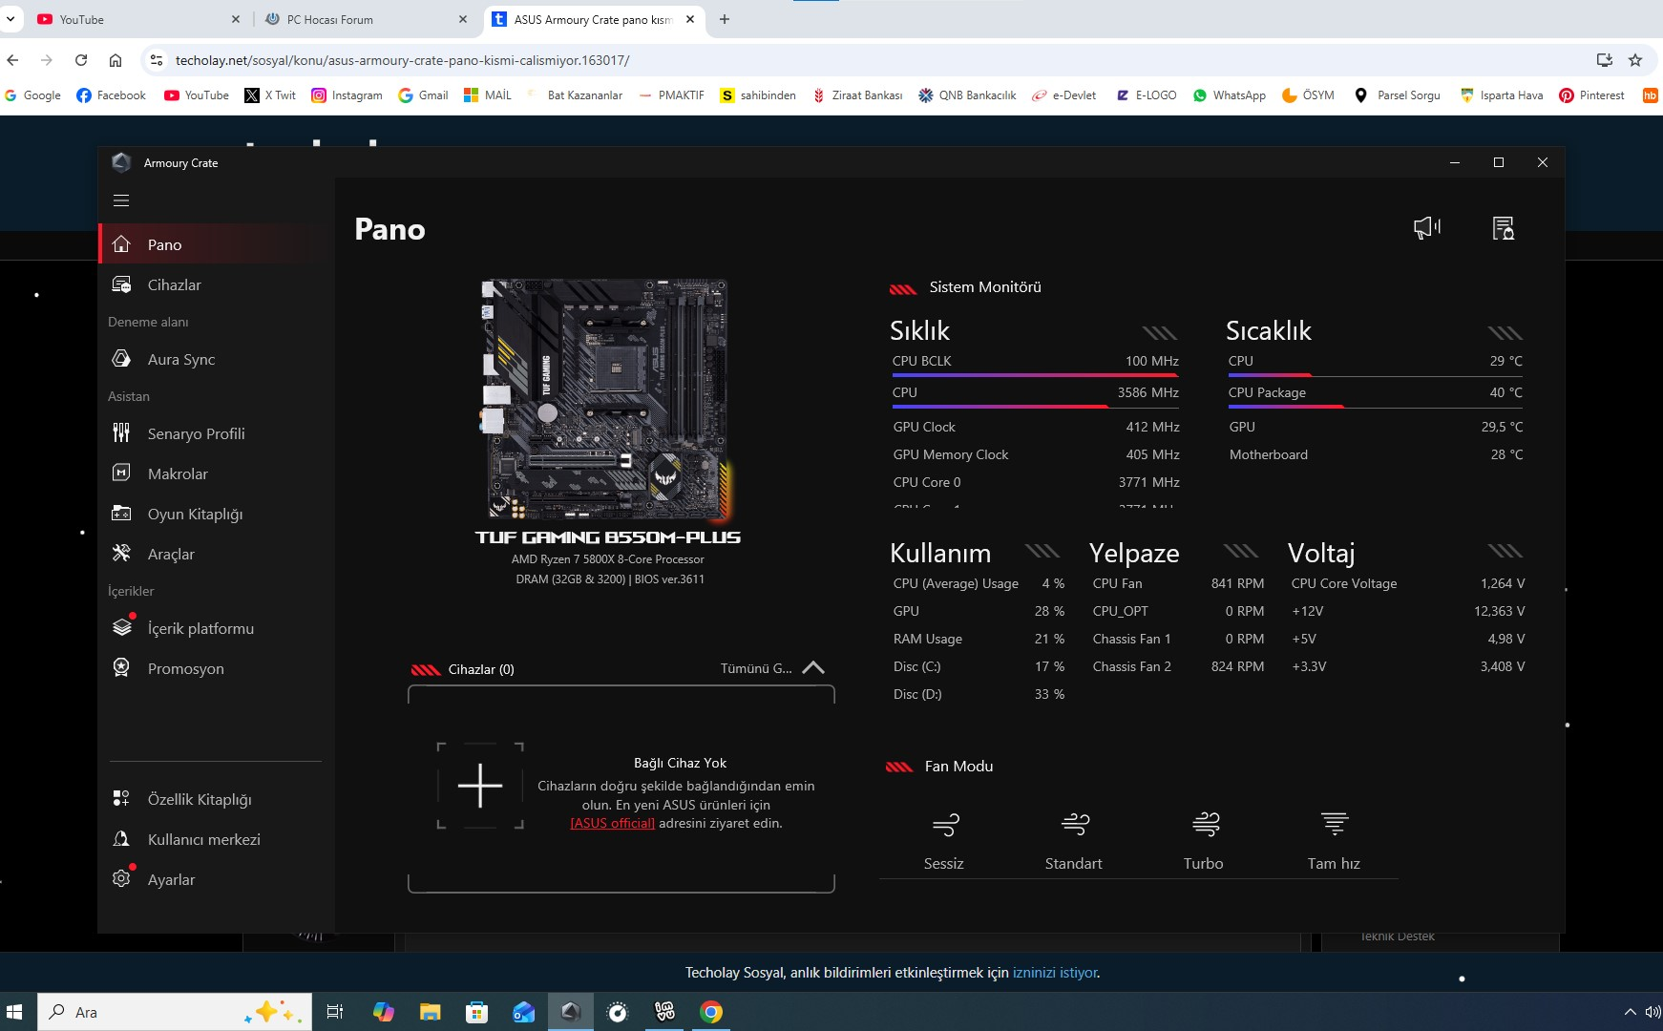Click the Promosyon badge icon

pos(121,667)
